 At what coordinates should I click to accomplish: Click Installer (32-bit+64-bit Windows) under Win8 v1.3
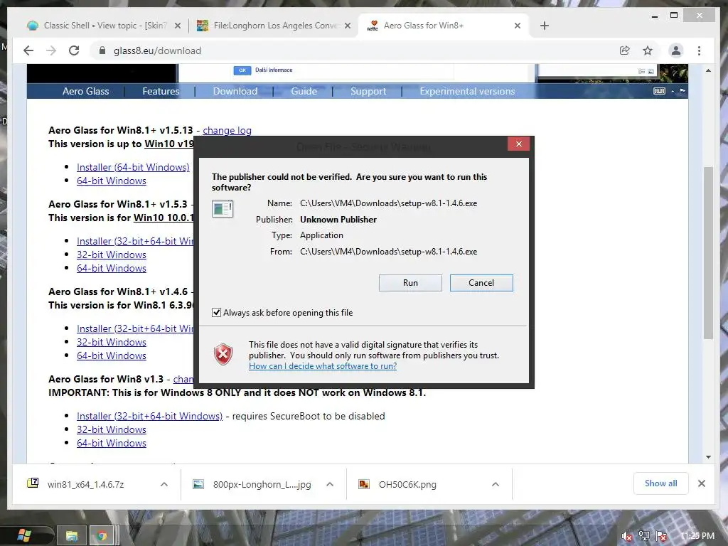[149, 416]
